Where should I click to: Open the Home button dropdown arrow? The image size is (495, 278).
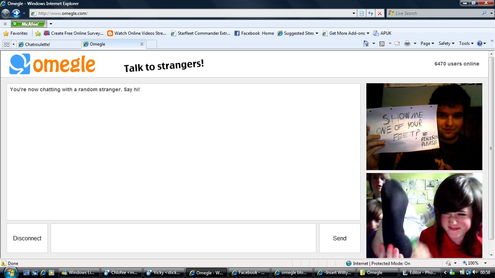point(373,43)
